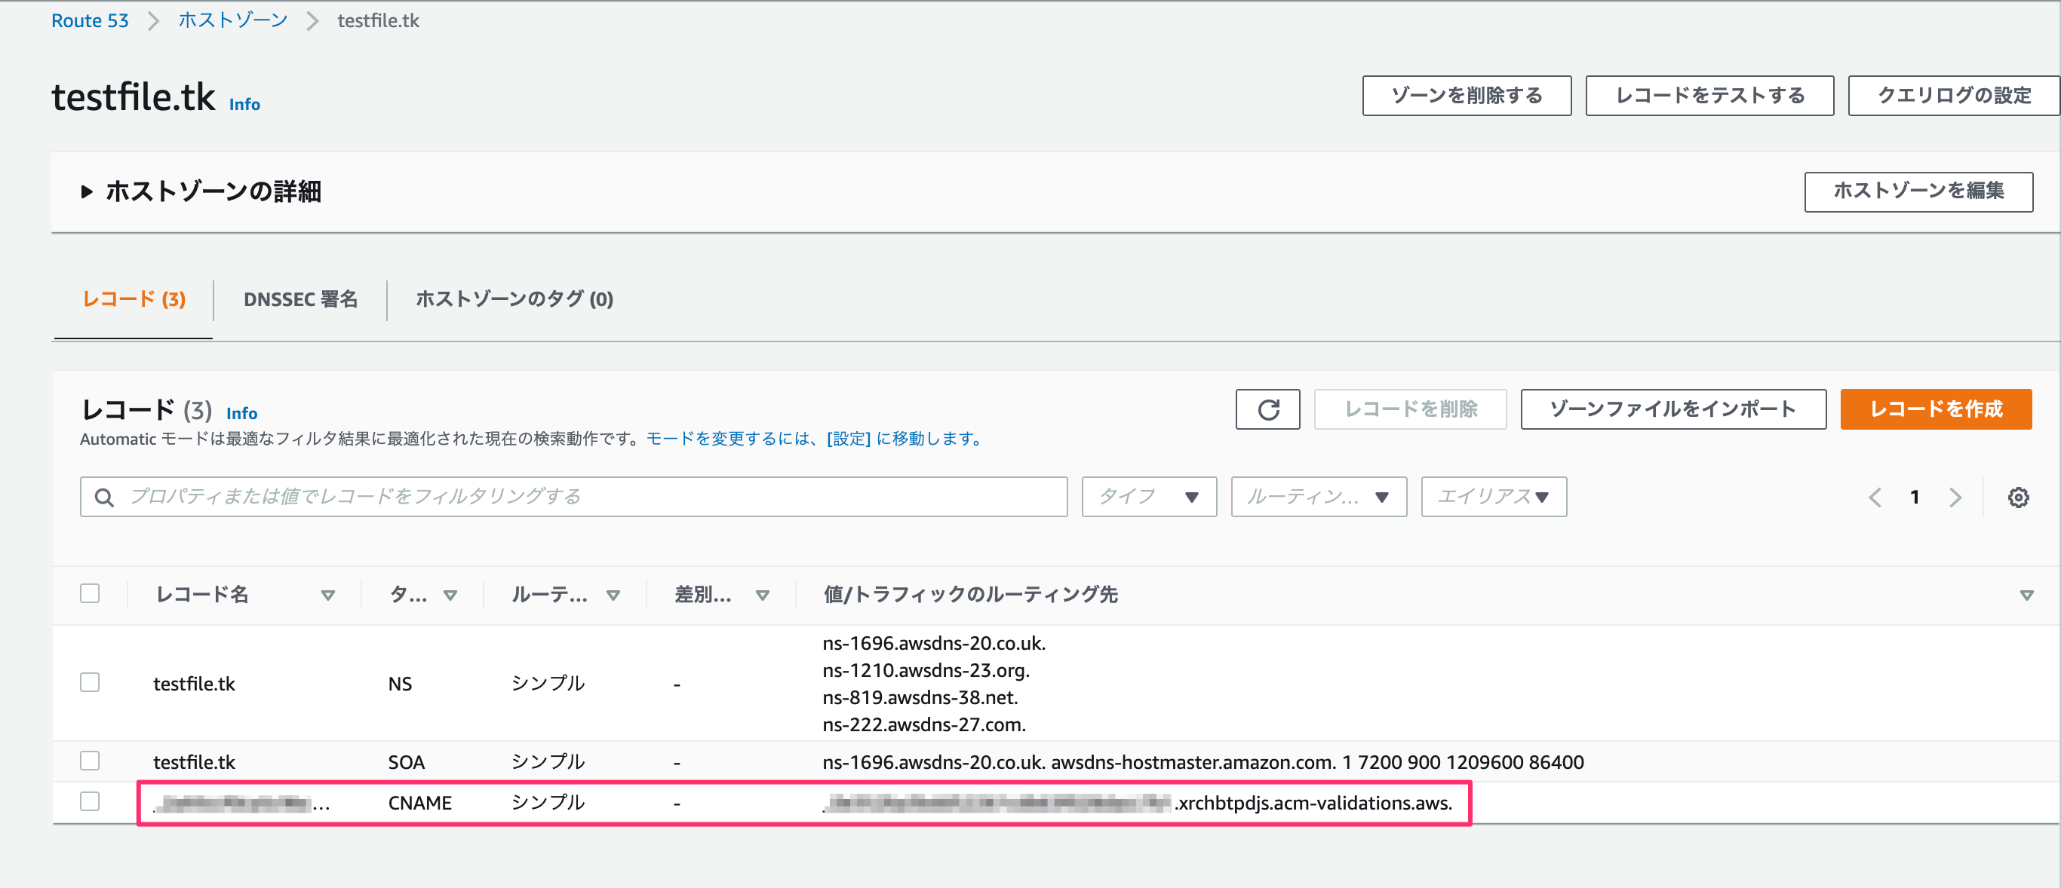Sort records by レコード名 column
The image size is (2061, 888).
click(328, 595)
